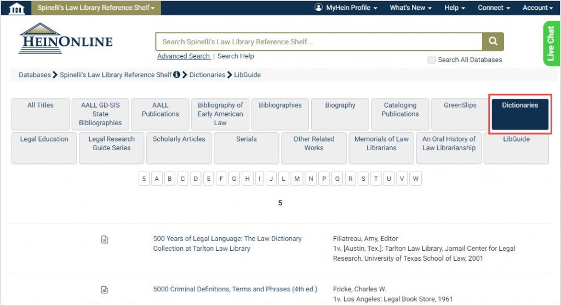Image resolution: width=561 pixels, height=306 pixels.
Task: Jump to letter M titles
Action: click(x=297, y=179)
